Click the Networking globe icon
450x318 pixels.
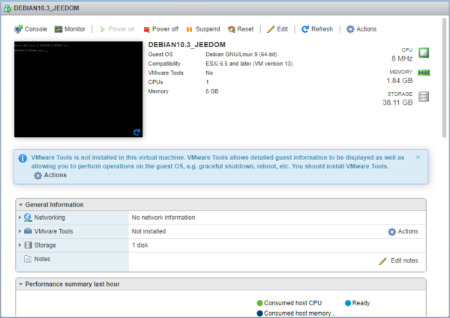(28, 218)
